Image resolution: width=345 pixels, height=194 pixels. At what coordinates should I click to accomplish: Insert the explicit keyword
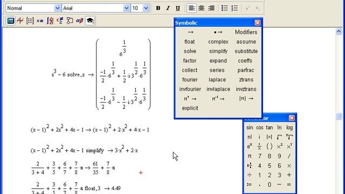(x=190, y=108)
